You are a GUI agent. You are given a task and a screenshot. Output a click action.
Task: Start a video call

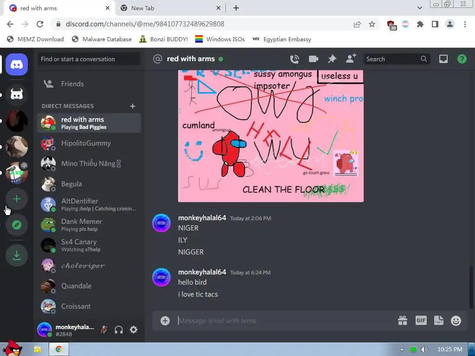click(313, 59)
